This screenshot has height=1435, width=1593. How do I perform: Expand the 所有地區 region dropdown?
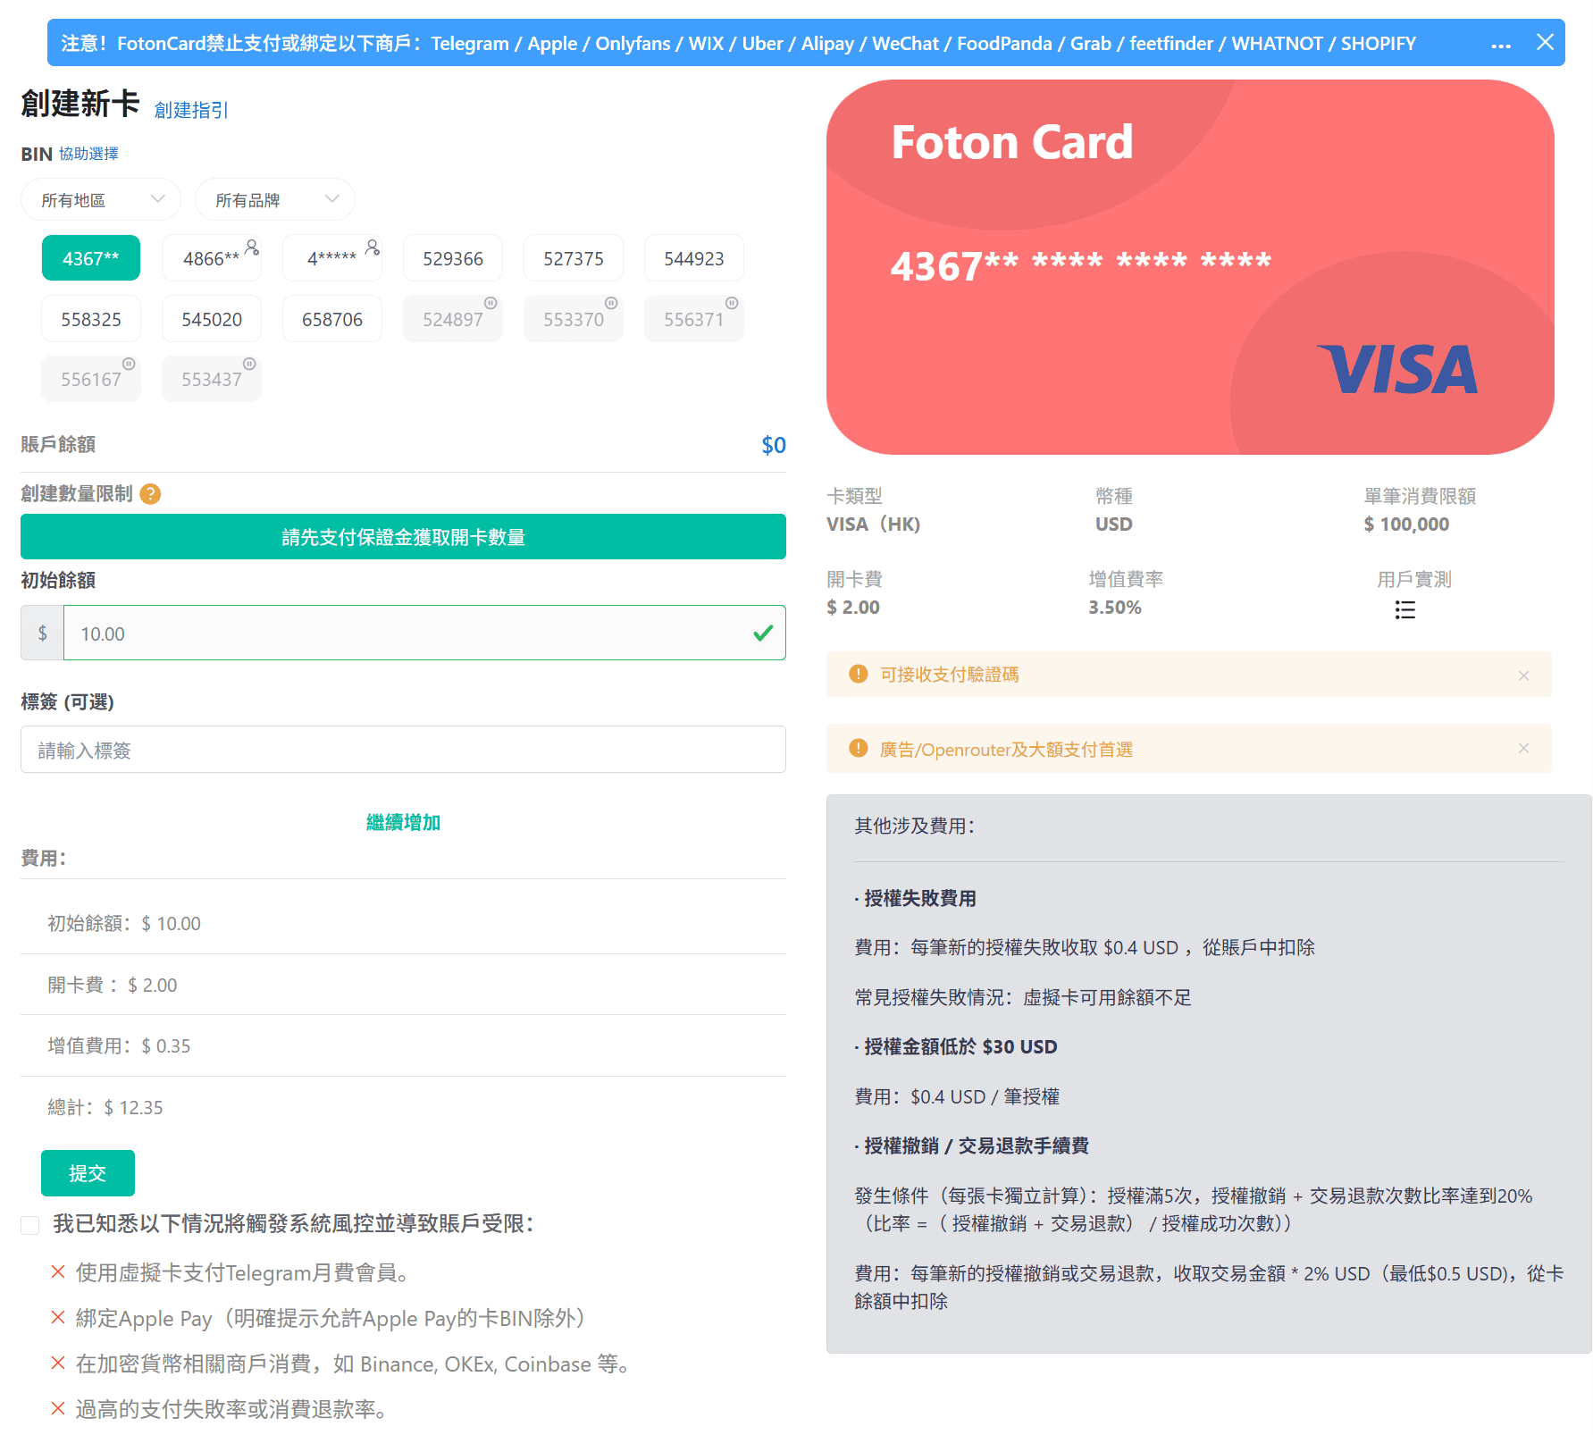click(101, 200)
